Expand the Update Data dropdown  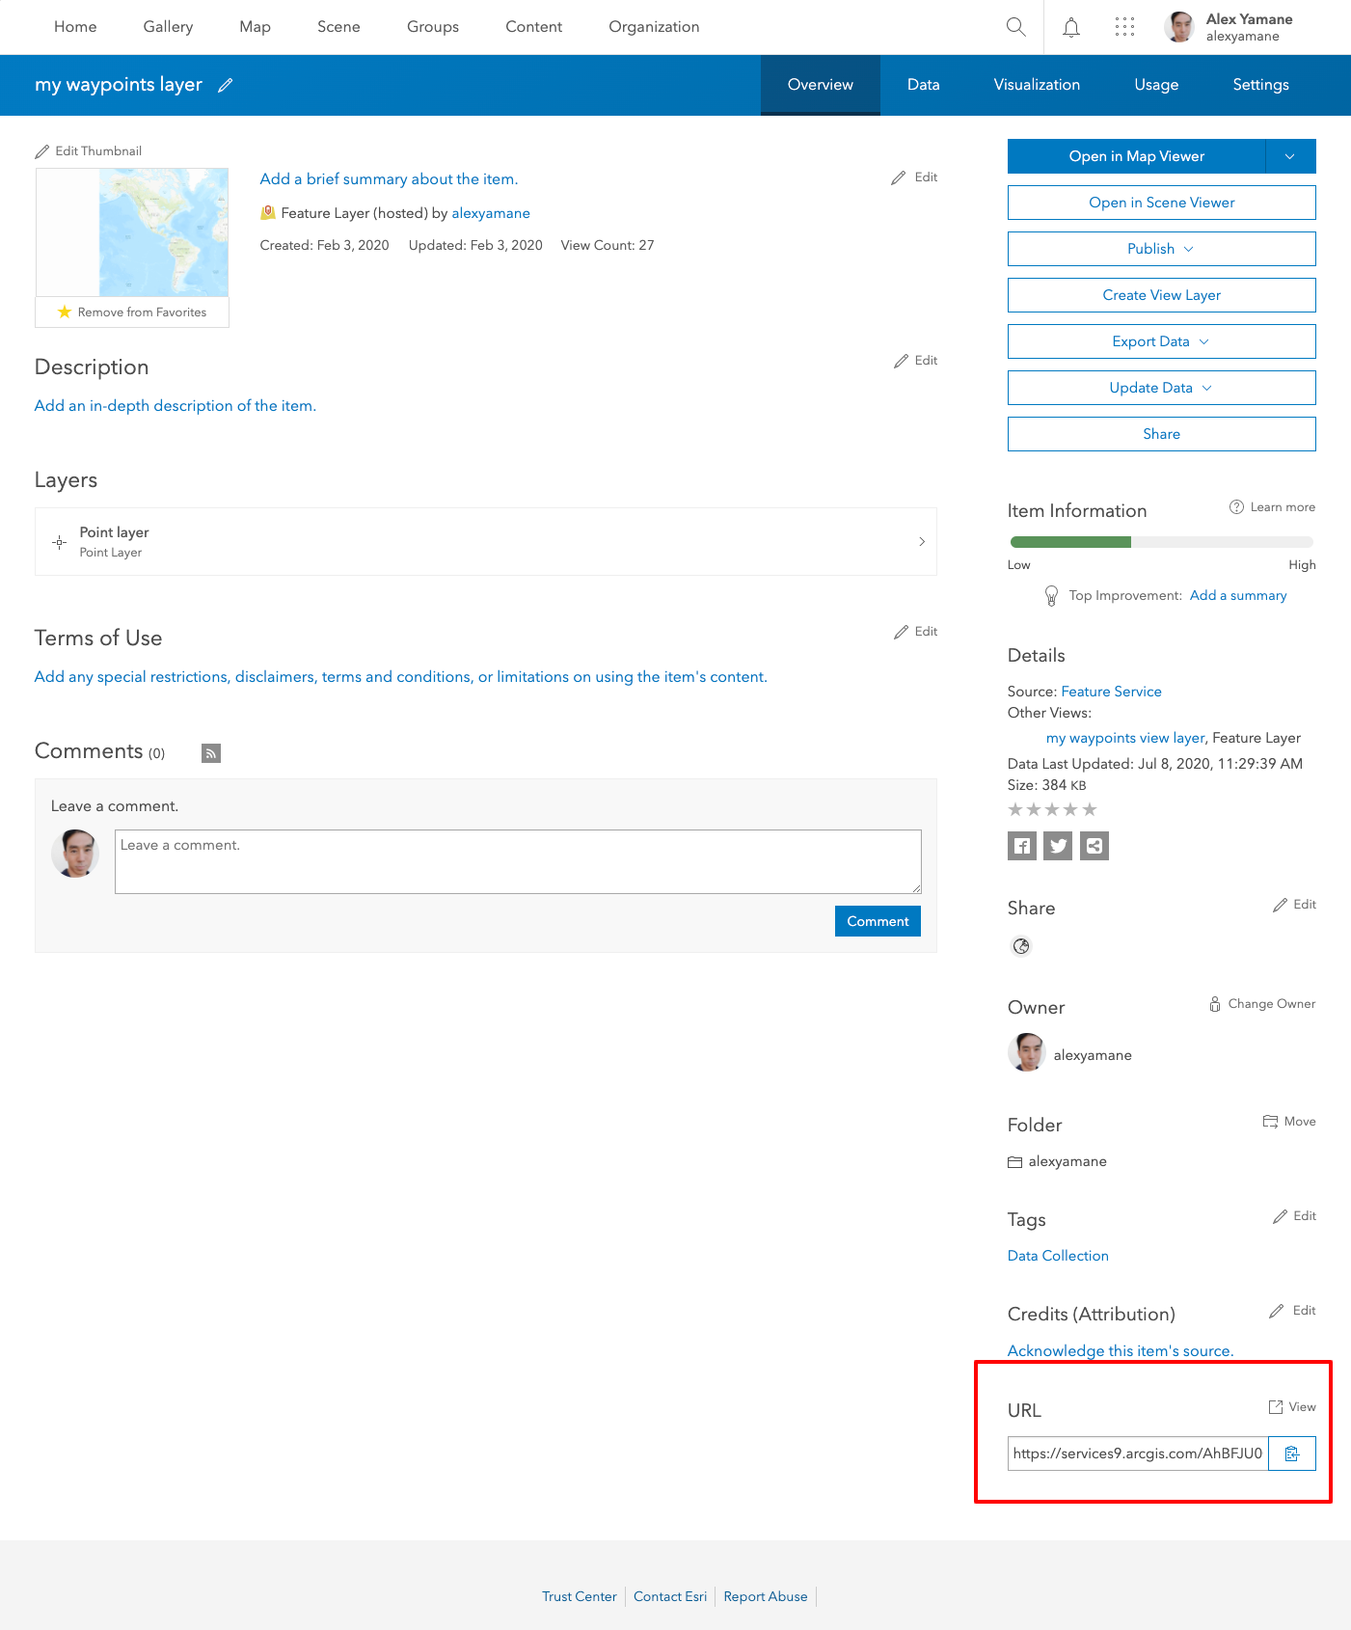pos(1162,388)
